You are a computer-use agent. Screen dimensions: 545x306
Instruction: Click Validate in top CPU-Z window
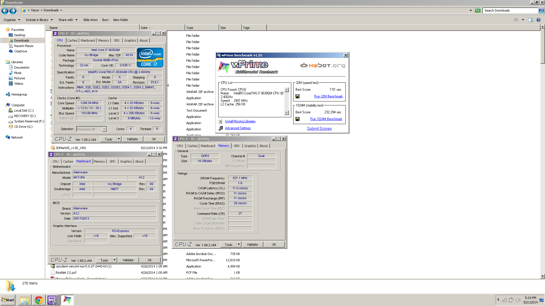(x=132, y=139)
